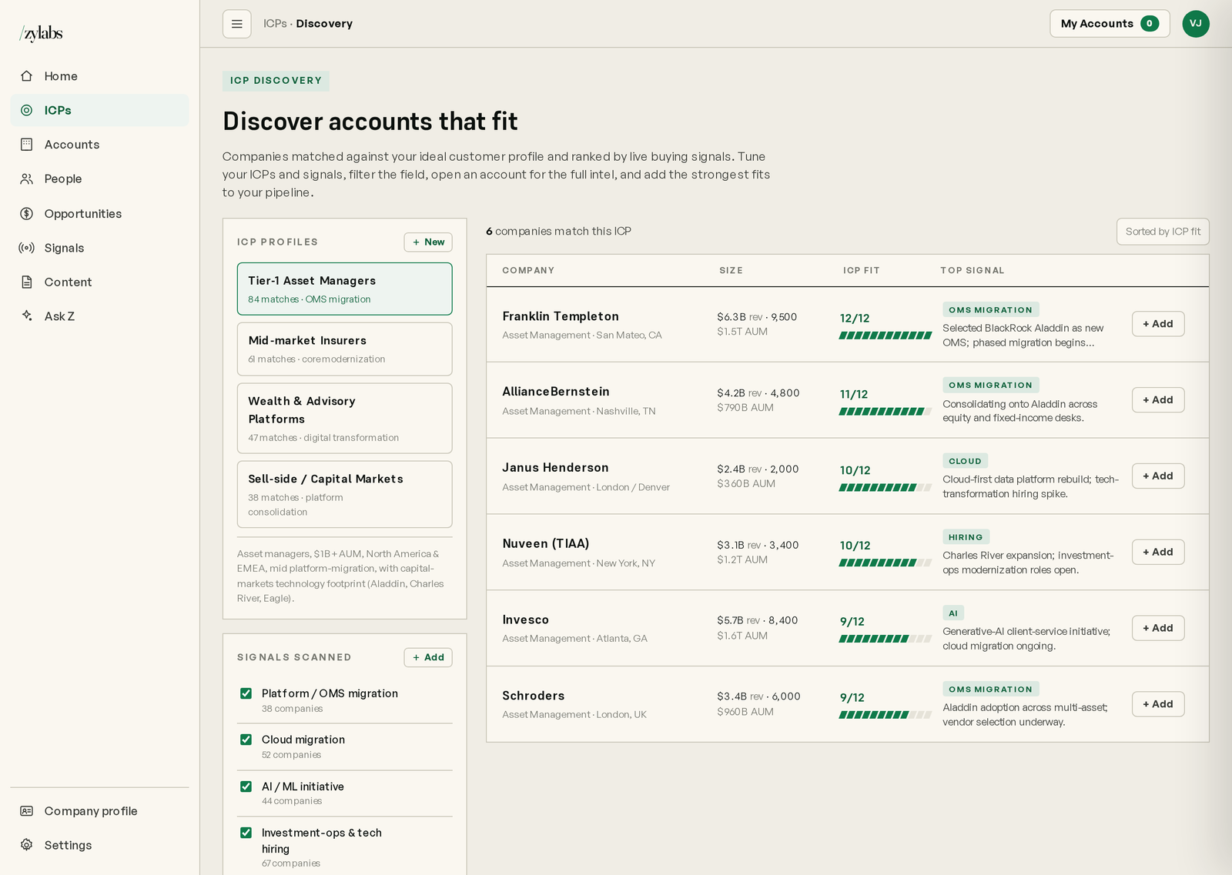Add a new scanned signal
The width and height of the screenshot is (1232, 875).
click(x=428, y=657)
